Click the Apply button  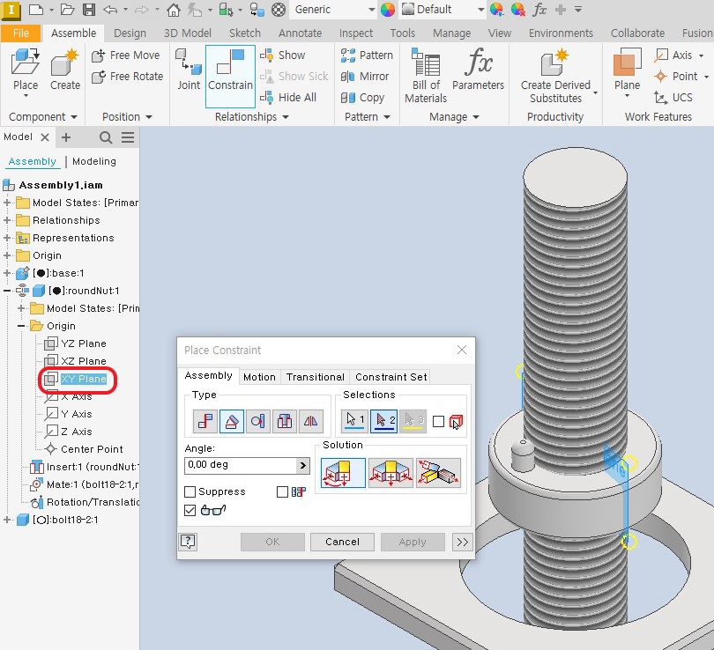pyautogui.click(x=413, y=542)
